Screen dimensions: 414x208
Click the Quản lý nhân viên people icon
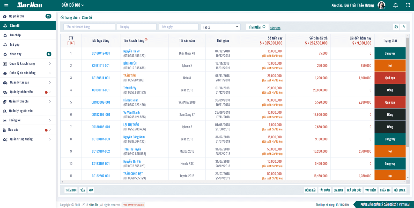(5, 92)
